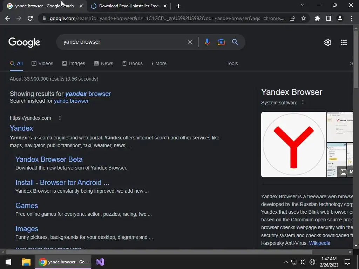Open options dots beside yandex.com URL
Screen dimensions: 359x269
tap(60, 118)
